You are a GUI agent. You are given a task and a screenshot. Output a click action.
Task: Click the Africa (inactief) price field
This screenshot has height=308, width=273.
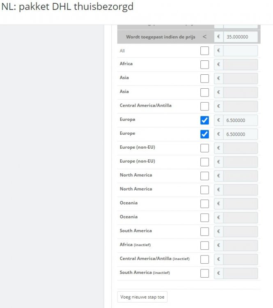pos(241,246)
